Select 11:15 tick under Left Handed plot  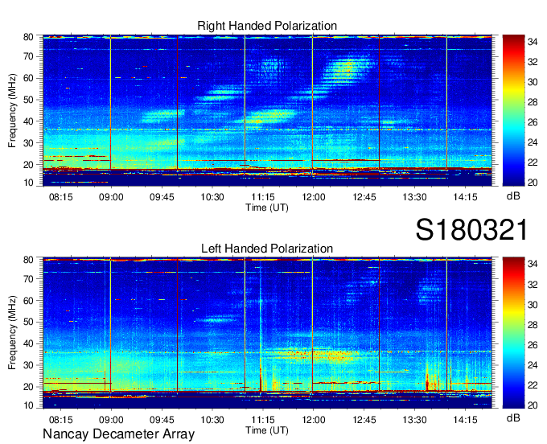click(x=263, y=419)
